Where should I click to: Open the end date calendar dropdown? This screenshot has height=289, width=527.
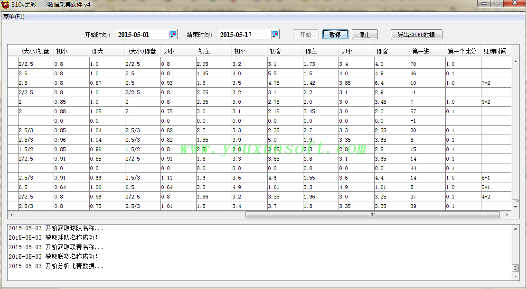click(x=275, y=34)
